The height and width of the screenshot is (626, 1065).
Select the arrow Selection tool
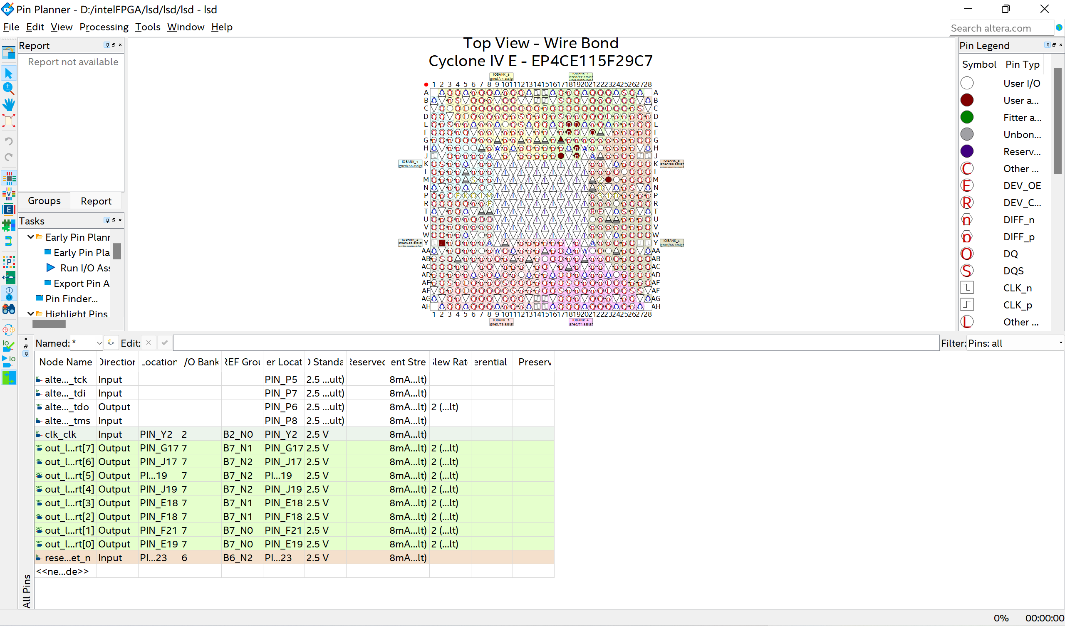[8, 74]
